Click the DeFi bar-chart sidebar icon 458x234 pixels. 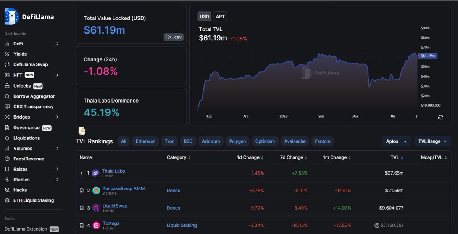[7, 44]
